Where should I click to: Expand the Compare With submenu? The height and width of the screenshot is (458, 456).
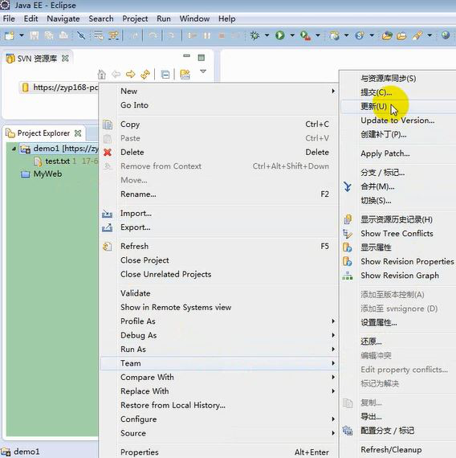(x=333, y=378)
